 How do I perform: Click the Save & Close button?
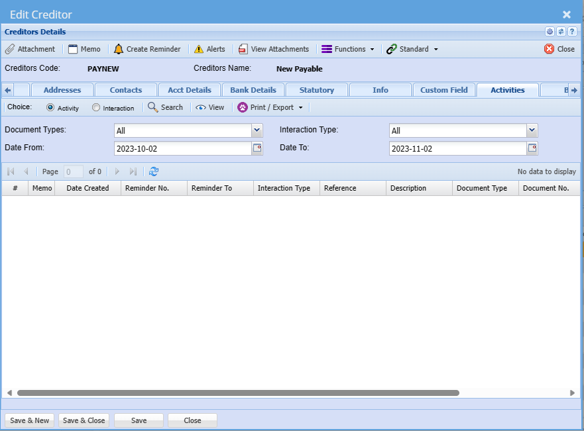pos(84,420)
